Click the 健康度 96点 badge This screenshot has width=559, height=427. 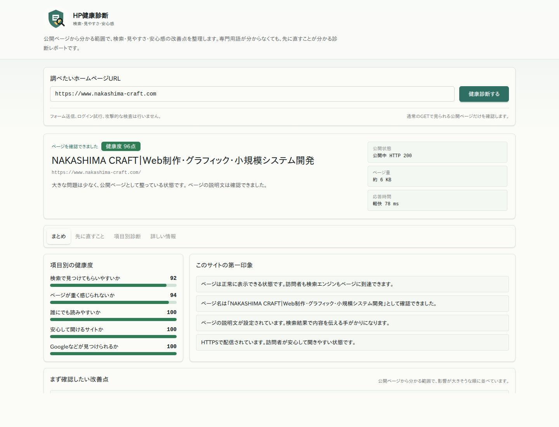coord(121,146)
